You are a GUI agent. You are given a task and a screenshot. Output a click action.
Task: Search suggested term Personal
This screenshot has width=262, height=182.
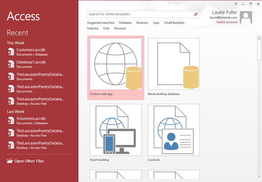120,28
